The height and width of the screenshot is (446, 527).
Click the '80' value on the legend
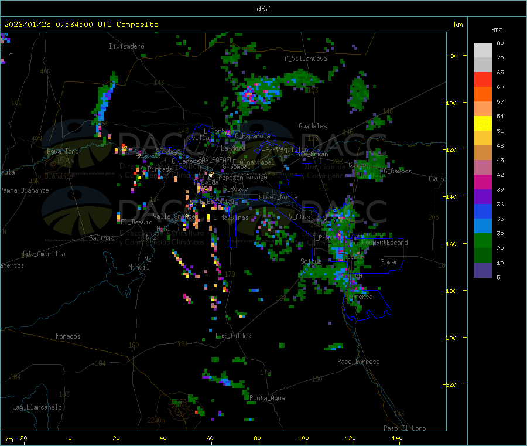point(500,43)
